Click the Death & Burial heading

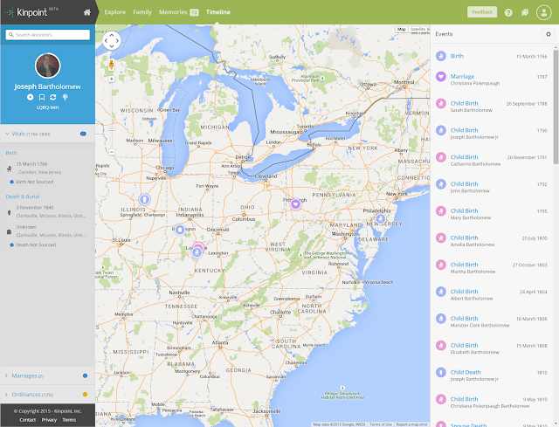[x=23, y=196]
